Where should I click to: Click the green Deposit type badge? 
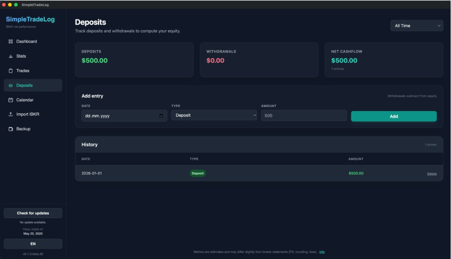click(198, 174)
